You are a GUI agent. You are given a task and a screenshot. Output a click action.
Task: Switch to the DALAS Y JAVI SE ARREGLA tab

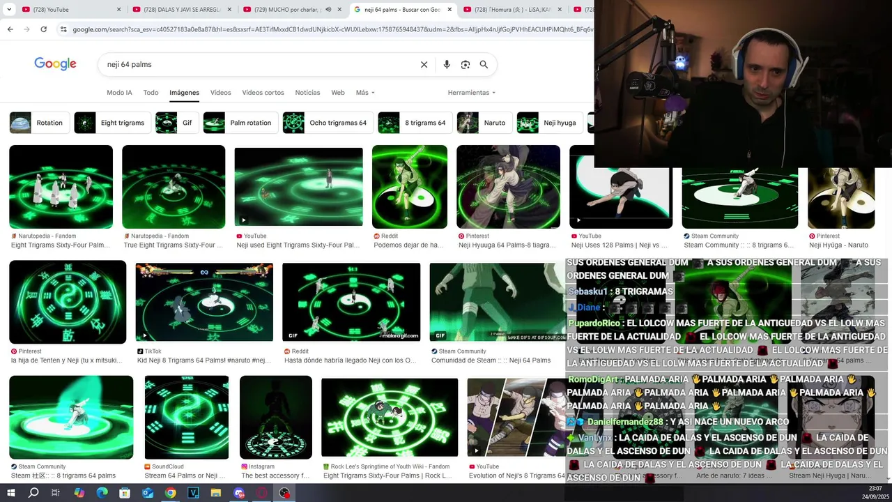[x=181, y=10]
